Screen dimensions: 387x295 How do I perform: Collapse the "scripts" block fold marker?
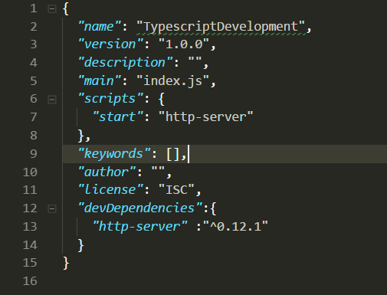pos(52,100)
